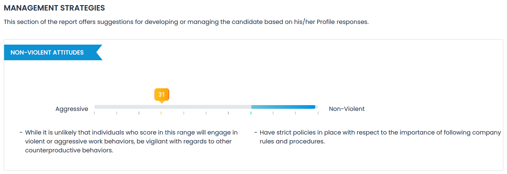Click the blue filled segment of score bar
This screenshot has width=507, height=174.
[283, 107]
